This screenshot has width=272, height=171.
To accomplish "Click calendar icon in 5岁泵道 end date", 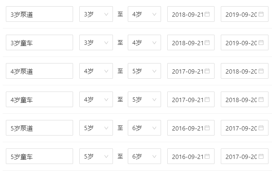I will click(261, 128).
